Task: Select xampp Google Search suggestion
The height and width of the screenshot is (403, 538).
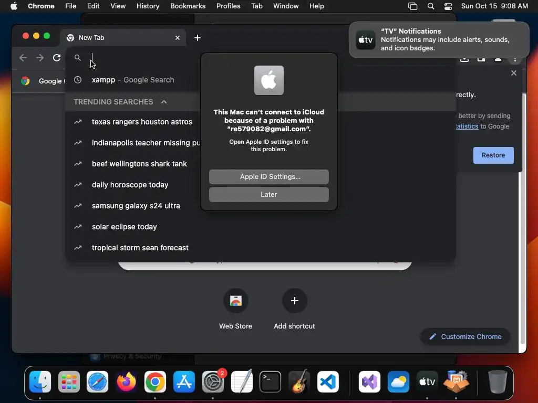Action: click(133, 80)
